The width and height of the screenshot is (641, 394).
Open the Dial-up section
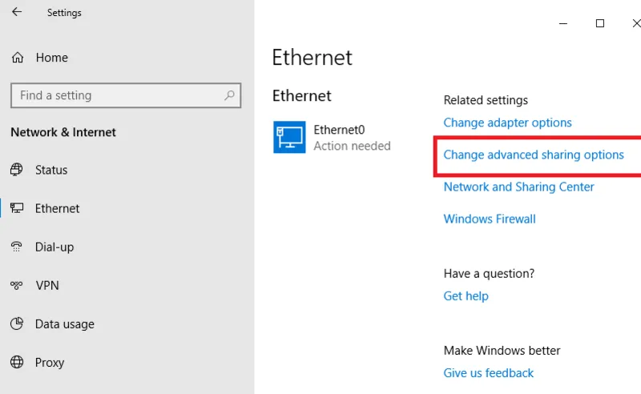click(54, 247)
